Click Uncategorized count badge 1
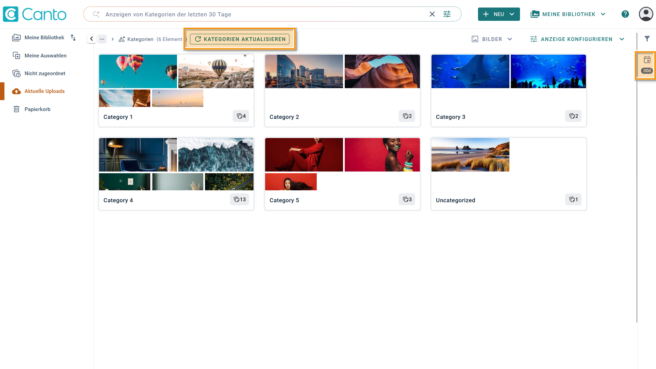Image resolution: width=656 pixels, height=369 pixels. (573, 200)
